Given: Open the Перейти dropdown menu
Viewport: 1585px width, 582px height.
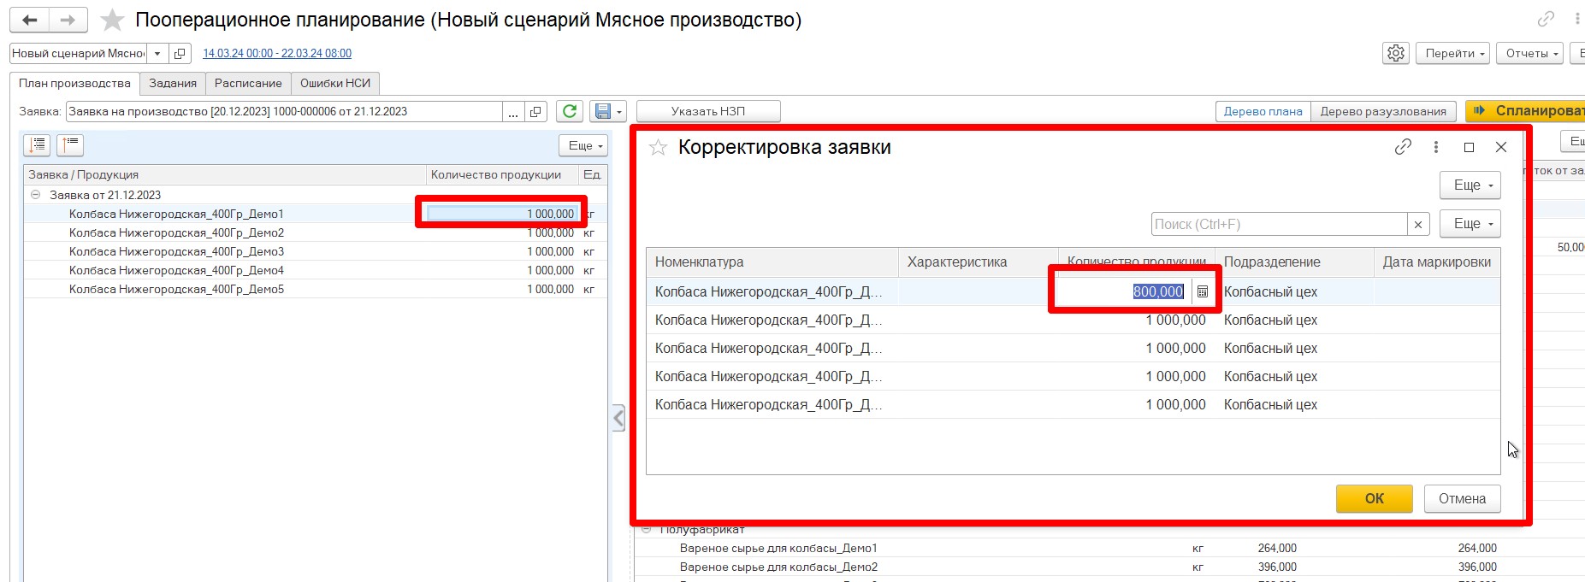Looking at the screenshot, I should point(1452,53).
